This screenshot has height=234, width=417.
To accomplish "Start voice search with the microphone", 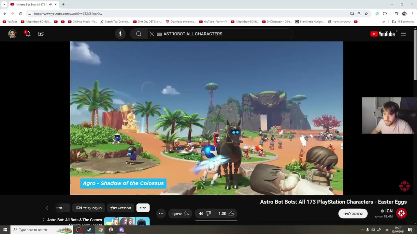I will coord(120,34).
